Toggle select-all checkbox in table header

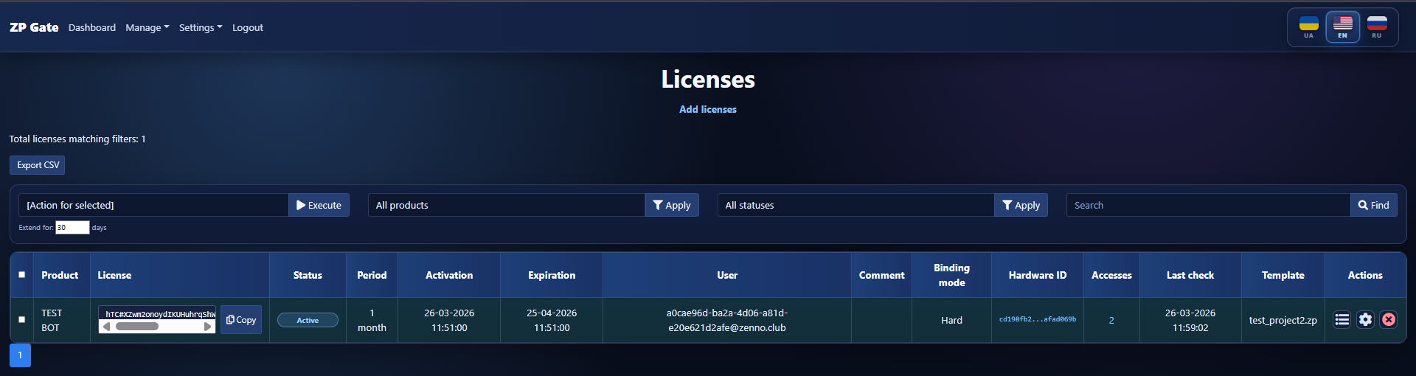[x=21, y=274]
